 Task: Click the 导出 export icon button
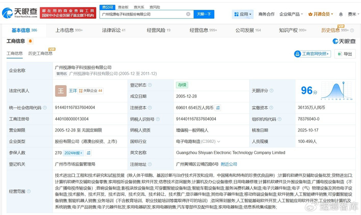[345, 54]
